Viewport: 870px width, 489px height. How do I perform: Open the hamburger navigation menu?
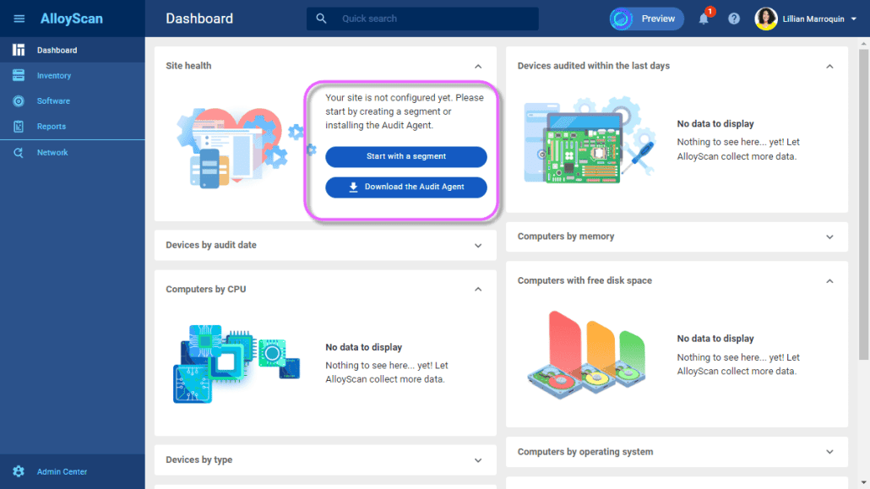[x=19, y=19]
